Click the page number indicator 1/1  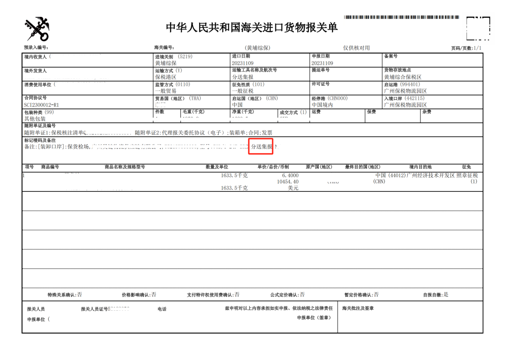point(477,48)
